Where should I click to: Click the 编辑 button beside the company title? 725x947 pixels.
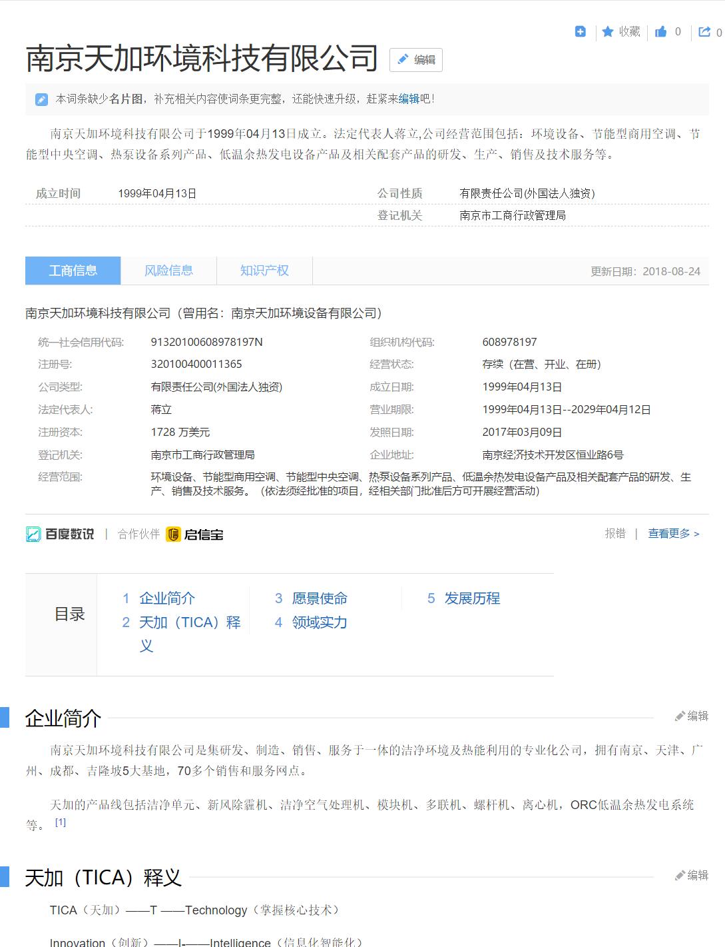point(416,60)
